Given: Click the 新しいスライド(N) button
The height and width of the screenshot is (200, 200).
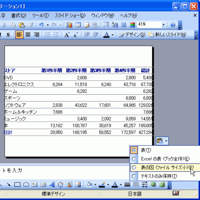Looking at the screenshot, I should click(x=167, y=35).
